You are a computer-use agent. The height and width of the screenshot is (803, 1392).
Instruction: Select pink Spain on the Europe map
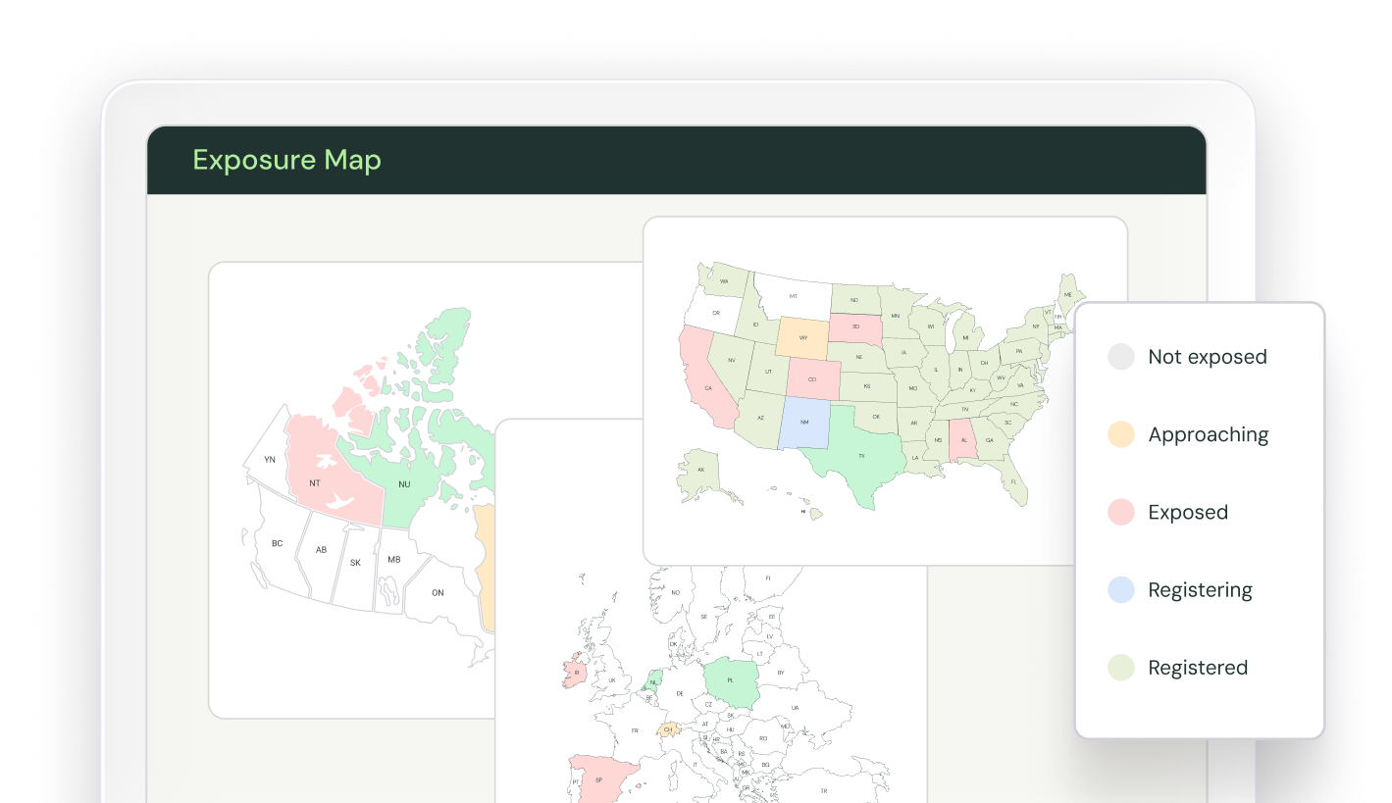point(598,778)
